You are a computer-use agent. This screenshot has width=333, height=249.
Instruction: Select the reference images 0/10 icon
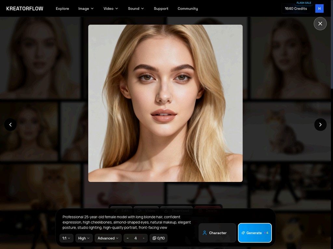155,238
